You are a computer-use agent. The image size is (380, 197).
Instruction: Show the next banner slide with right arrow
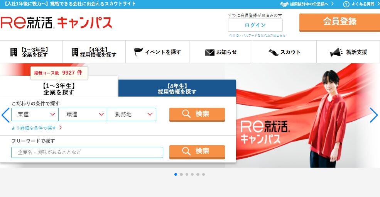click(x=373, y=115)
